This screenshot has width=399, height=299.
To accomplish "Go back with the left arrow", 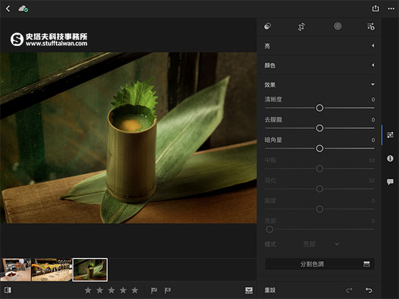I will tap(8, 9).
